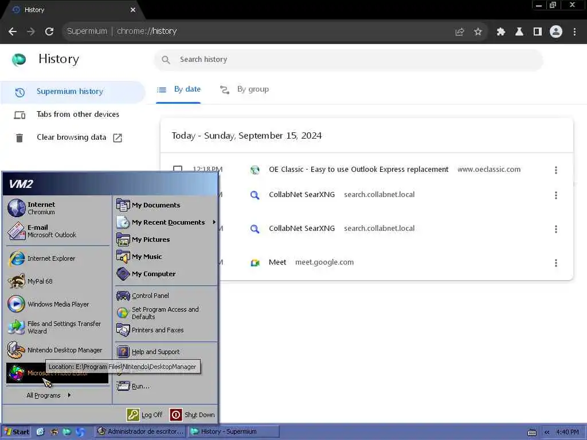Bookmark this page with the star

pos(478,32)
